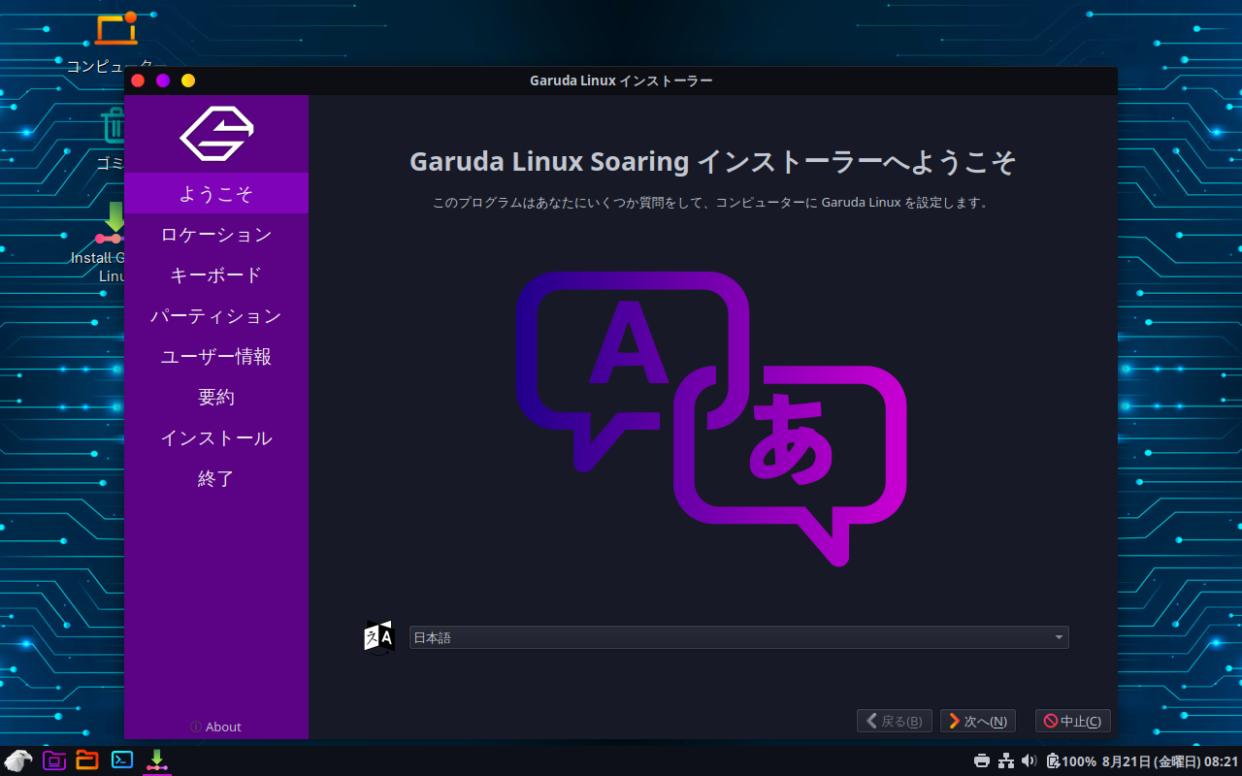
Task: Cancel installation with 中止(C) button
Action: [x=1072, y=721]
